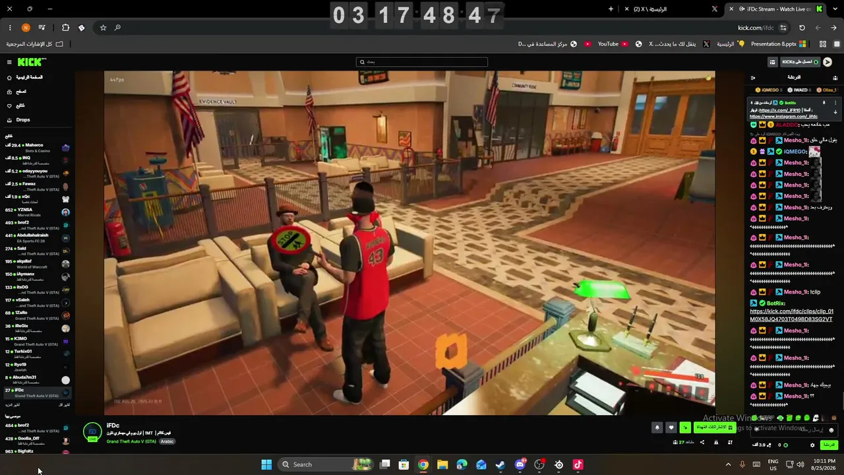Open the Windows Start menu

[266, 464]
